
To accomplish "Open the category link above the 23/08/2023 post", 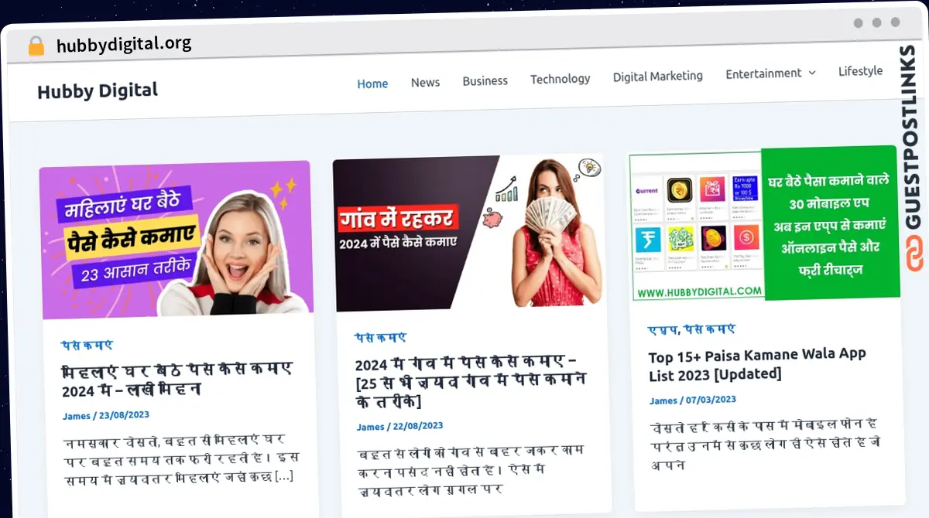I will tap(87, 346).
